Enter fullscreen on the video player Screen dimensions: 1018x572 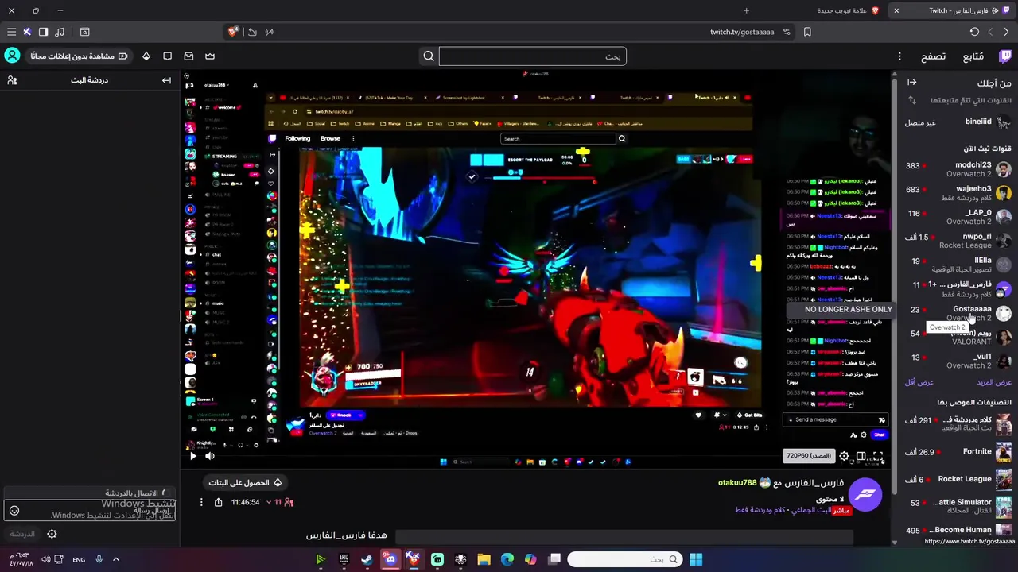click(878, 456)
